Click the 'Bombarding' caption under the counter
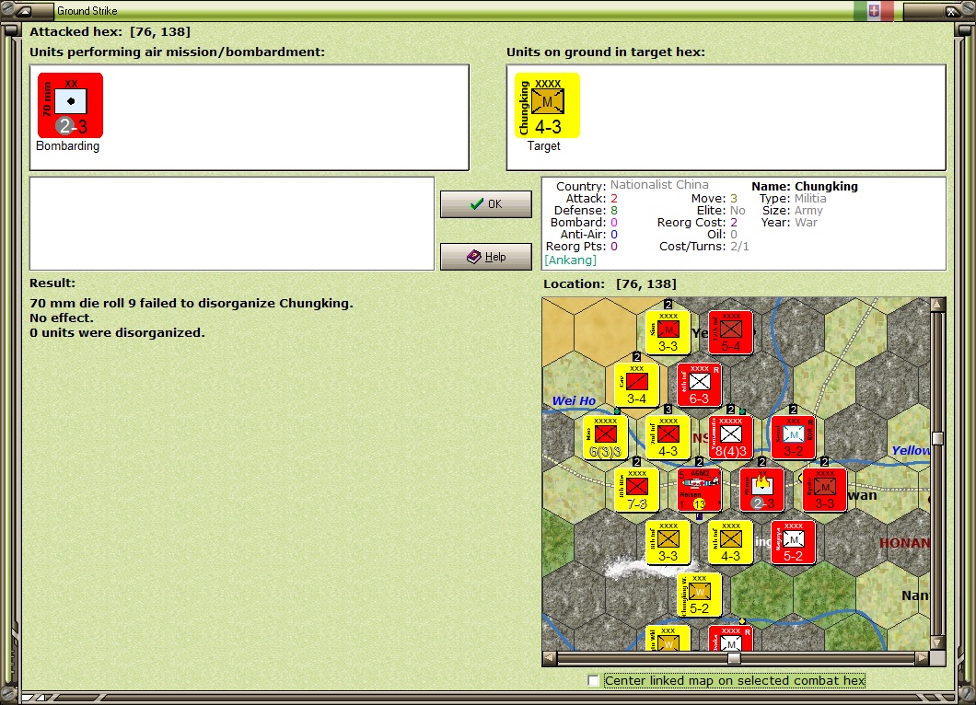Screen dimensions: 976x705 68,145
